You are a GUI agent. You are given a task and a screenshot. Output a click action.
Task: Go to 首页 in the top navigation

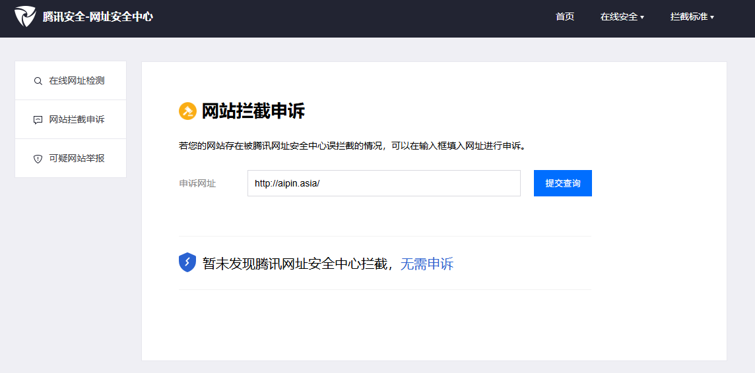click(x=565, y=17)
